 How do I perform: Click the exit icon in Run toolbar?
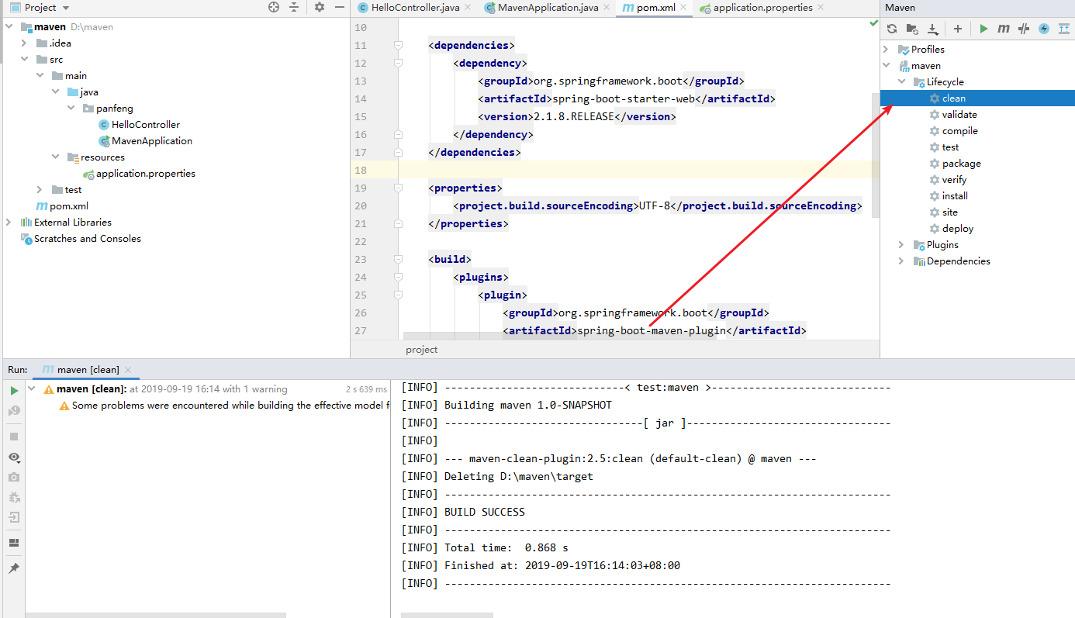tap(14, 517)
